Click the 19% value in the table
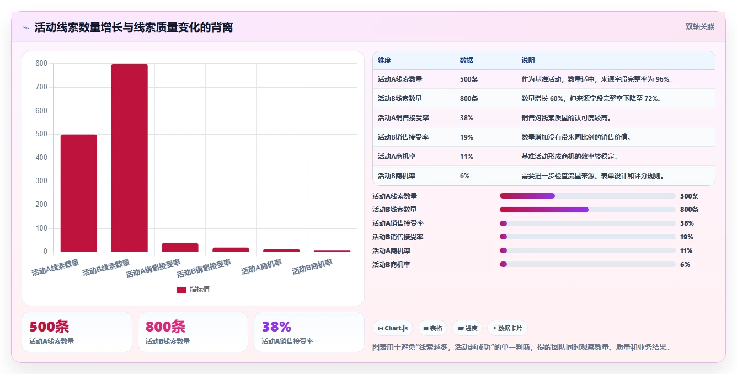The width and height of the screenshot is (737, 374). click(x=467, y=137)
